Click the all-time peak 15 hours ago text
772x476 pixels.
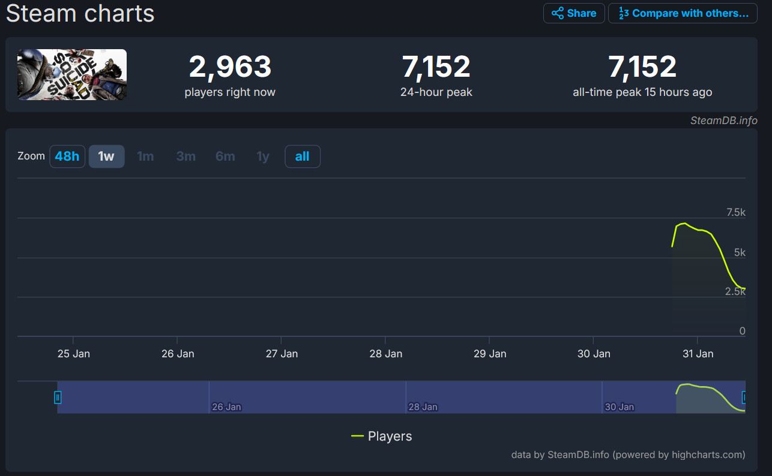pyautogui.click(x=642, y=92)
